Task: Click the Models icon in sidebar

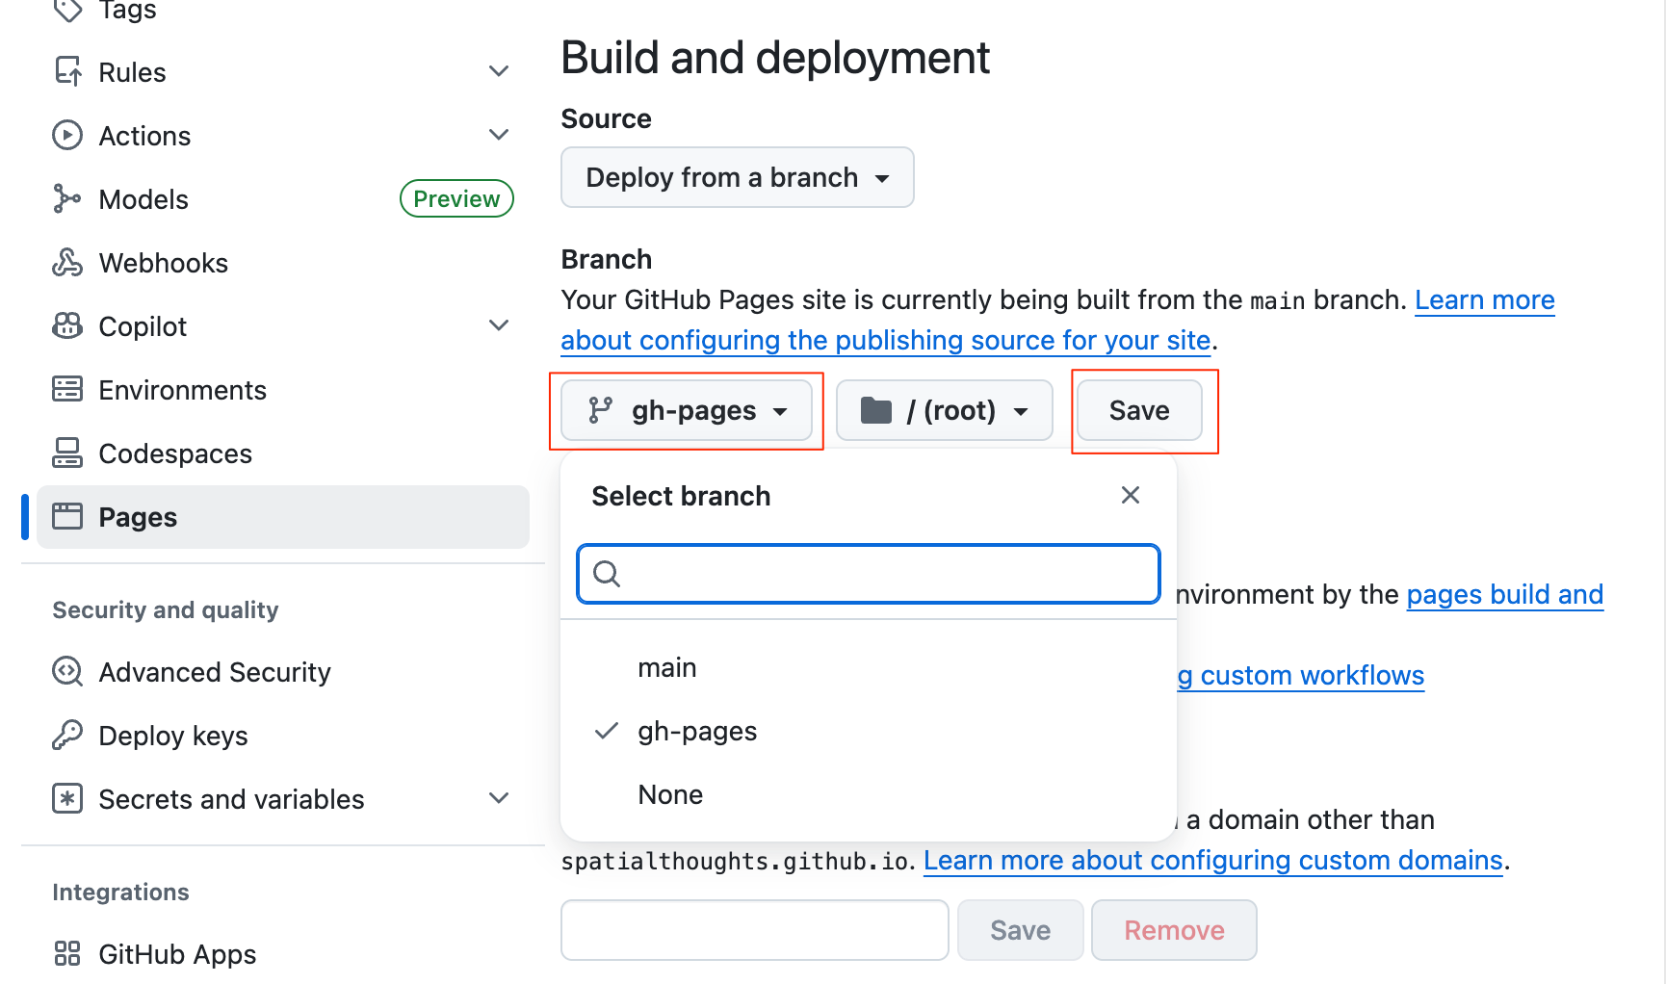Action: 66,199
